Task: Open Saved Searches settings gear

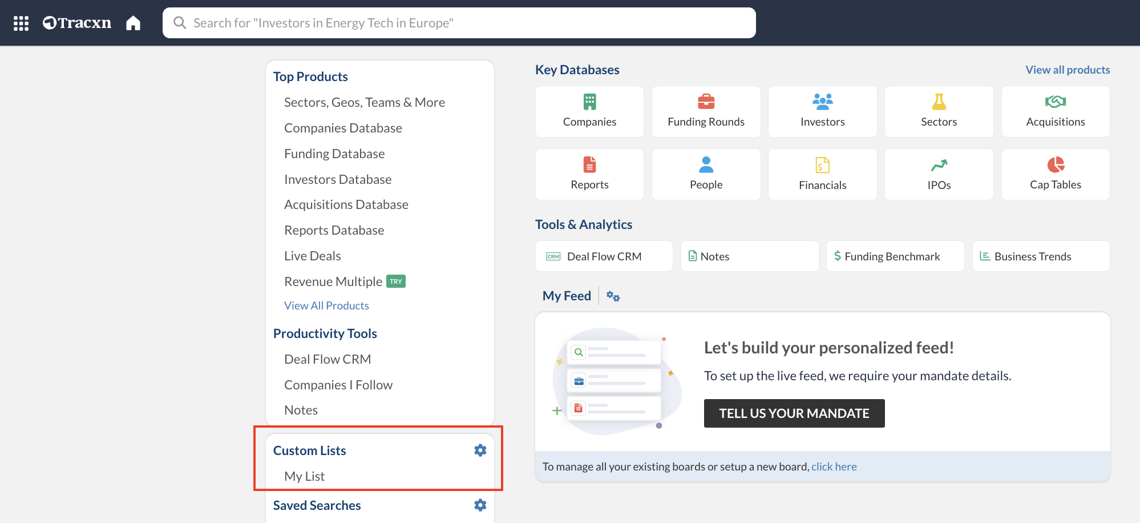Action: 480,505
